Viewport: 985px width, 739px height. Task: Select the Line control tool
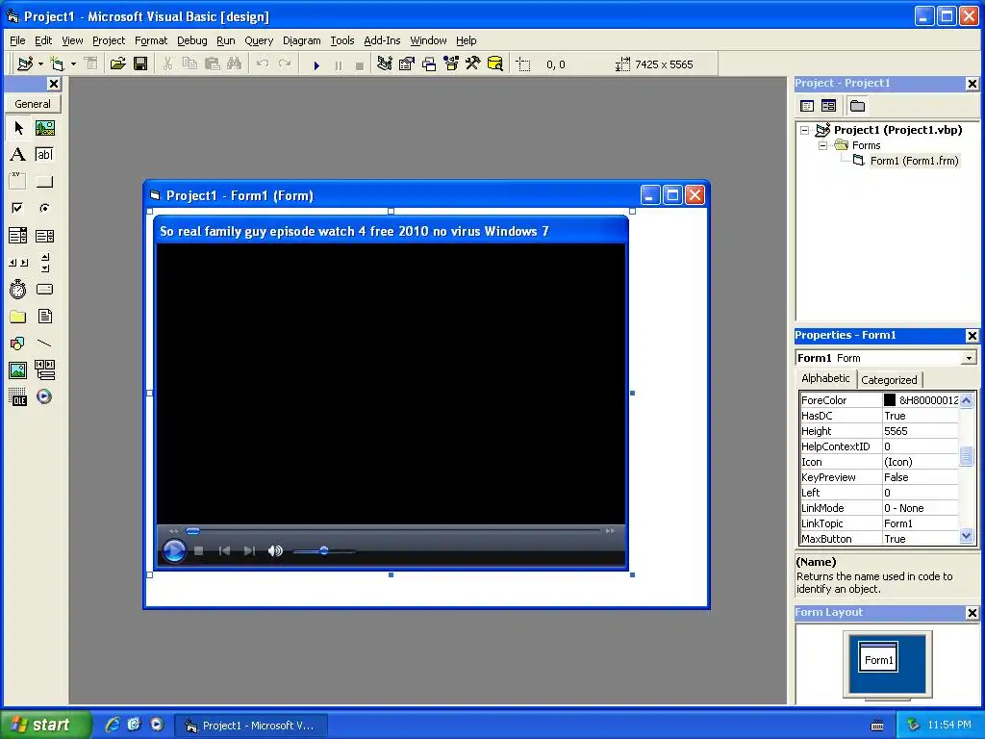click(44, 344)
